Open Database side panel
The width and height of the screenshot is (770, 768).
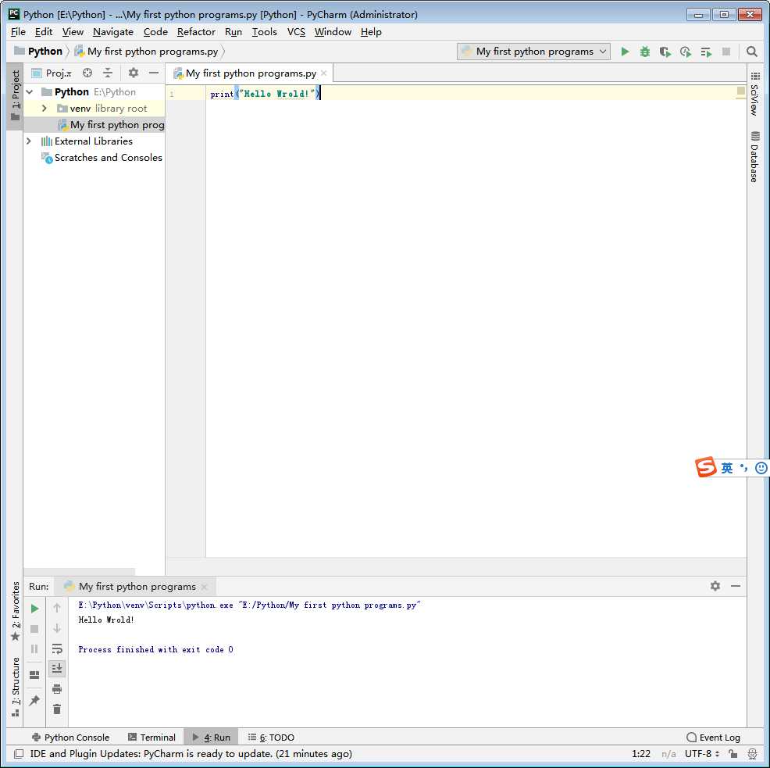[755, 157]
